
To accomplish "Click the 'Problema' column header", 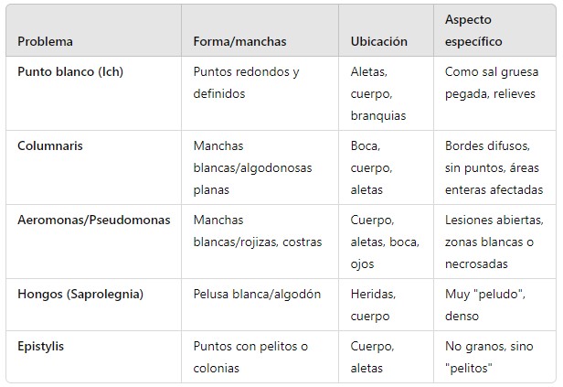I will (46, 41).
